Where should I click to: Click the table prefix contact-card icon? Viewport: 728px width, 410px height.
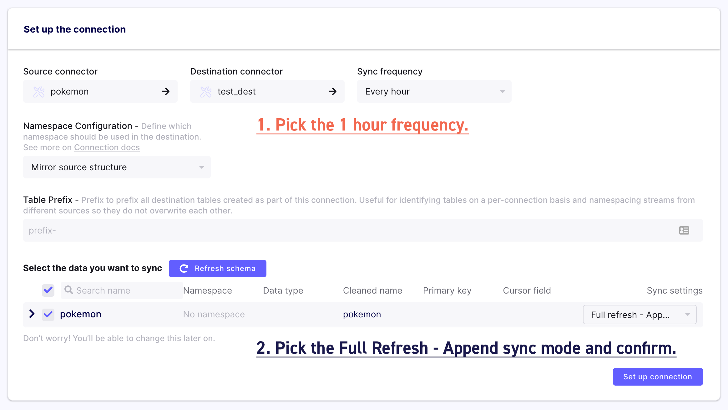click(x=684, y=230)
